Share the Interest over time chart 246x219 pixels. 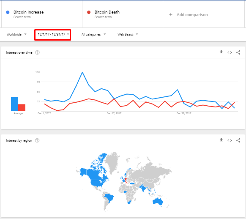click(238, 52)
